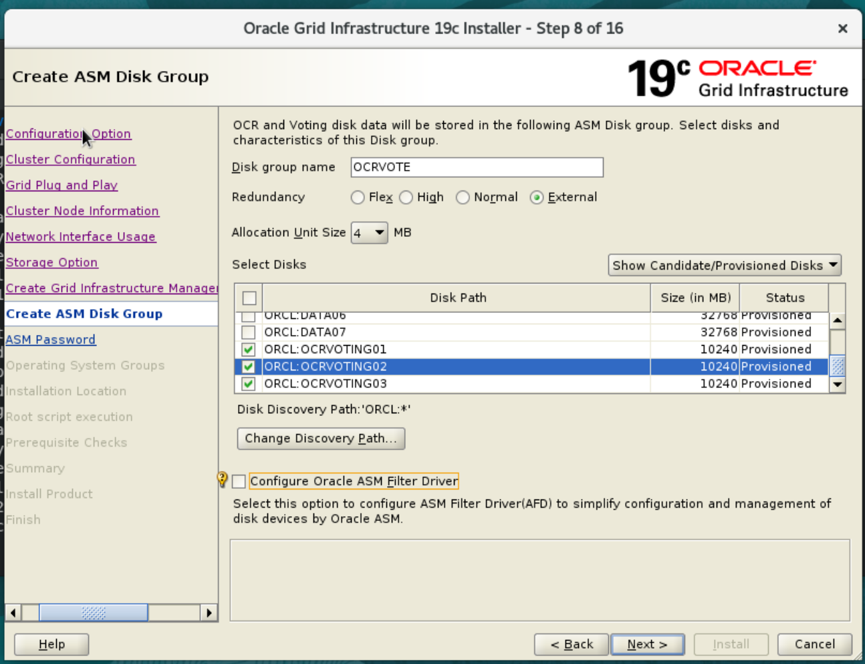
Task: Click the Help button
Action: point(51,645)
